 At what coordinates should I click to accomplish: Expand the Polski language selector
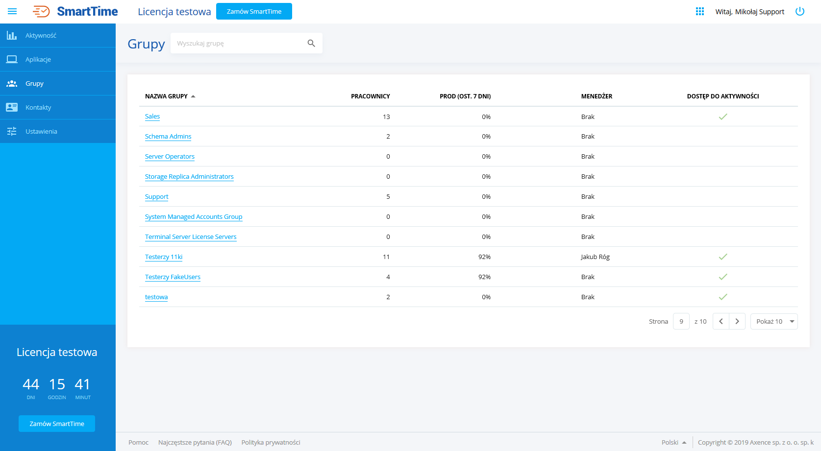[x=673, y=442]
